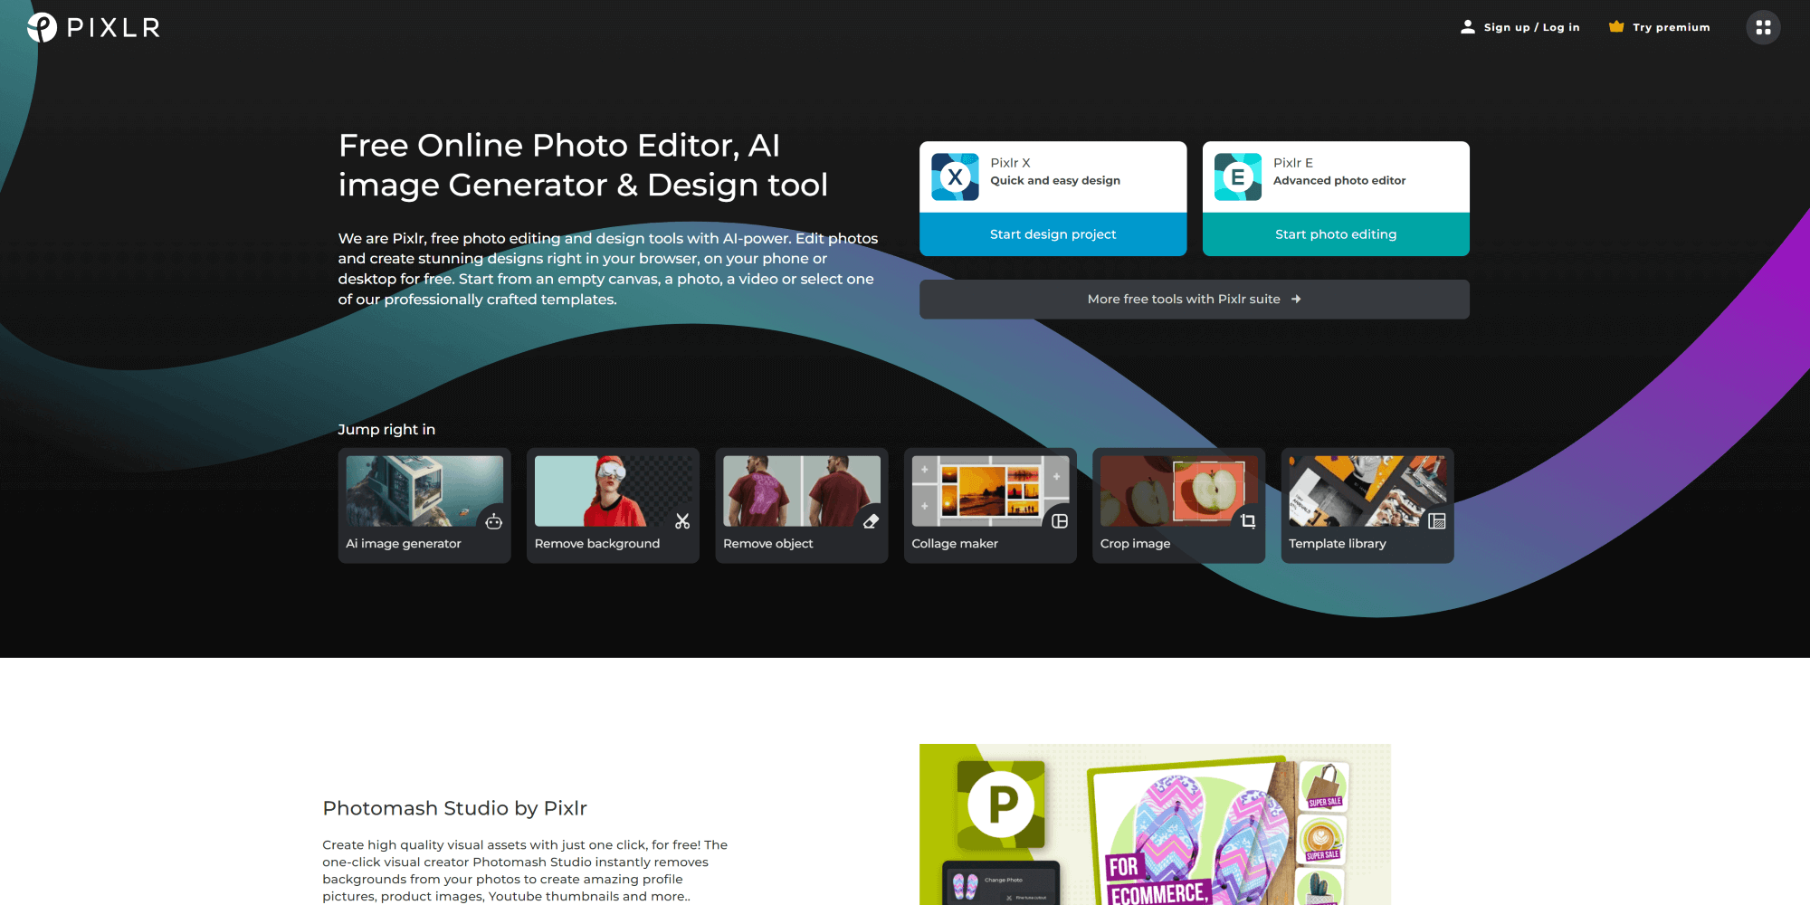Click the Pixlr E title text

coord(1292,163)
